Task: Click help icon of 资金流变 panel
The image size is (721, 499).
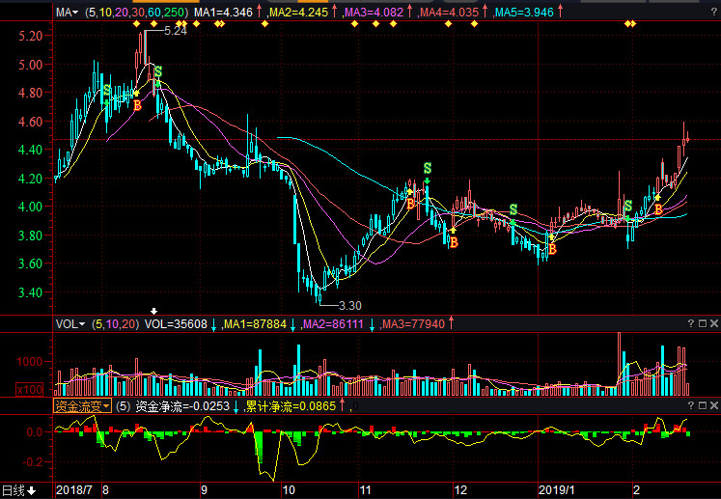Action: tap(690, 407)
